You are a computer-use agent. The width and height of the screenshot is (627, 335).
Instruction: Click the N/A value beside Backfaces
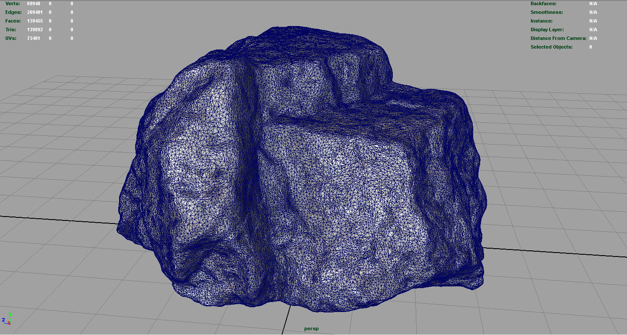[593, 3]
